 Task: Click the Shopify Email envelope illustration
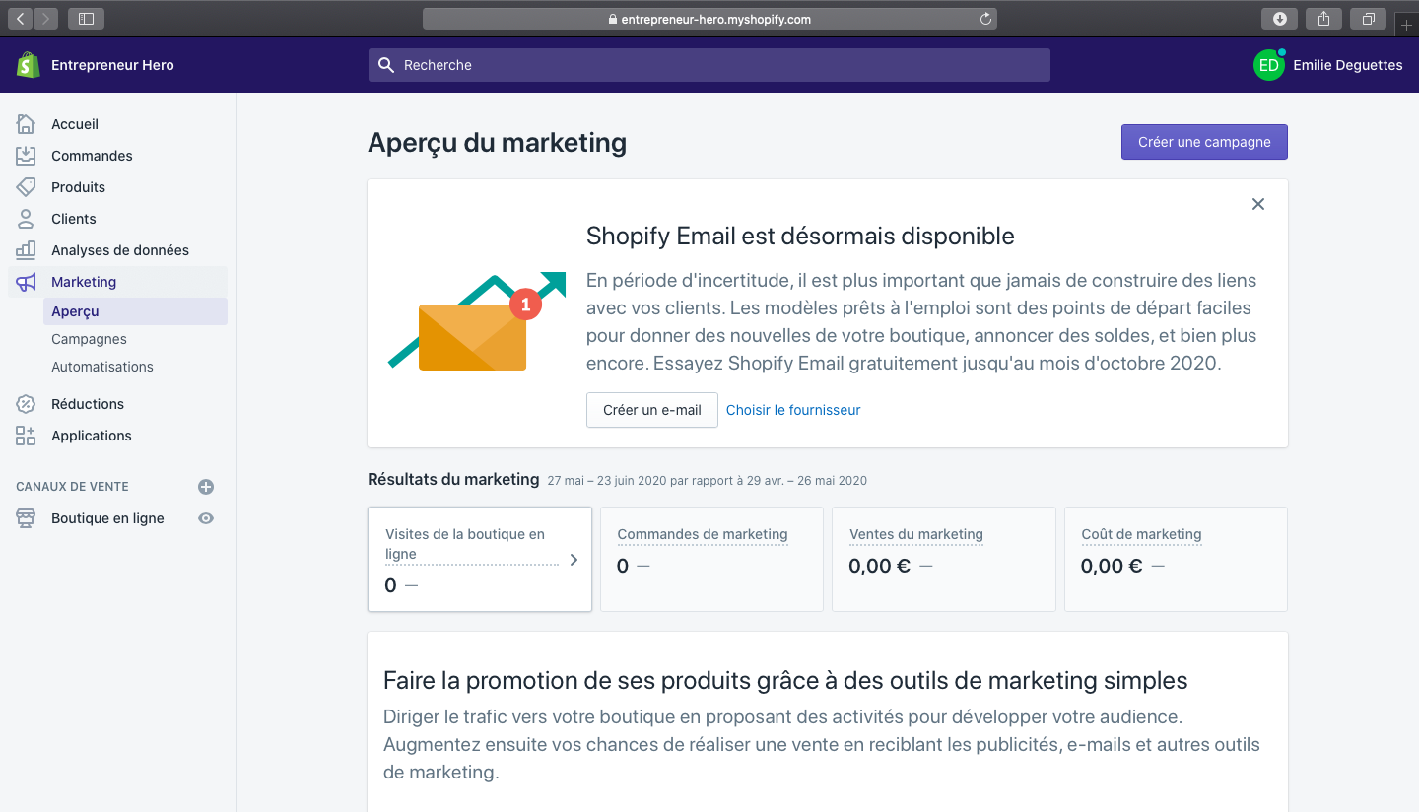(477, 323)
